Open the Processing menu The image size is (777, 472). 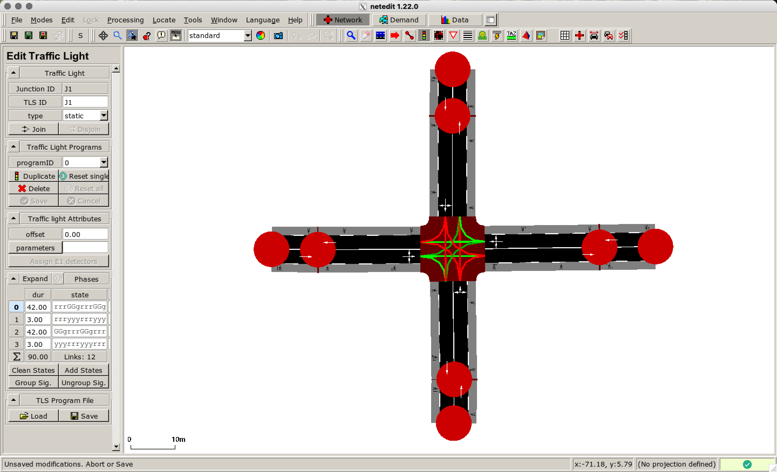[x=125, y=20]
